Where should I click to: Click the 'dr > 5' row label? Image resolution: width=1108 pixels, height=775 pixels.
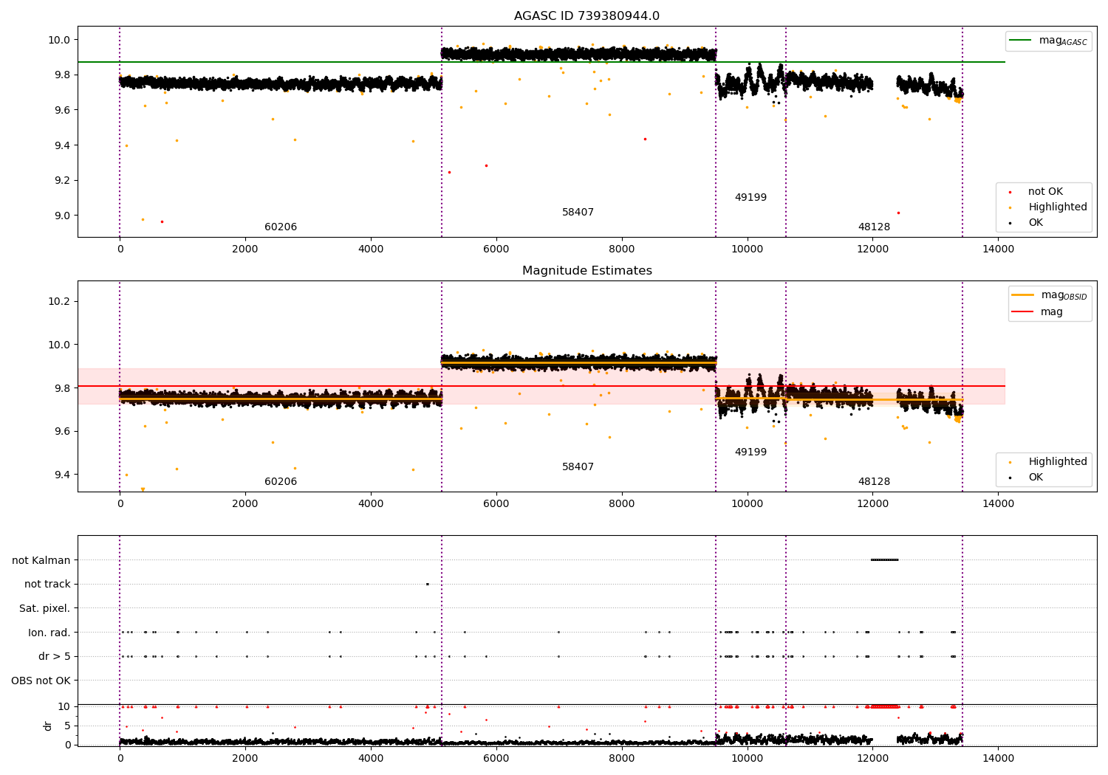[x=55, y=657]
